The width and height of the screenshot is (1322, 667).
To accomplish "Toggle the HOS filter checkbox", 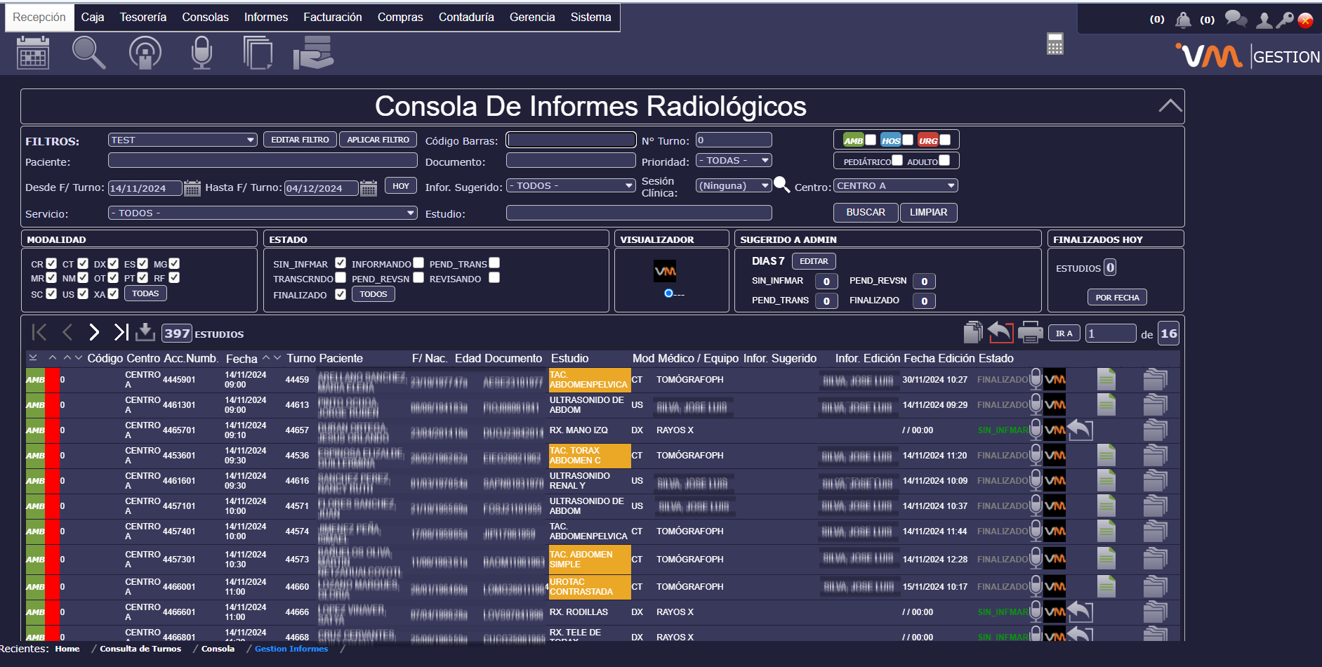I will point(908,140).
